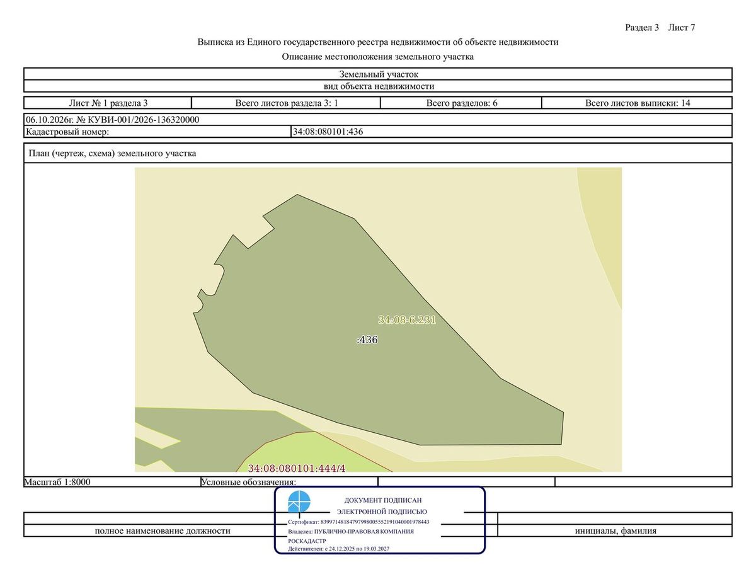Click the heading "План (чертеж, схема) земельного участка"
The height and width of the screenshot is (584, 756).
click(112, 153)
